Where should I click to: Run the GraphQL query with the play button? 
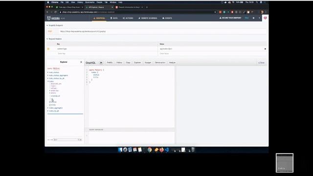[x=101, y=63]
